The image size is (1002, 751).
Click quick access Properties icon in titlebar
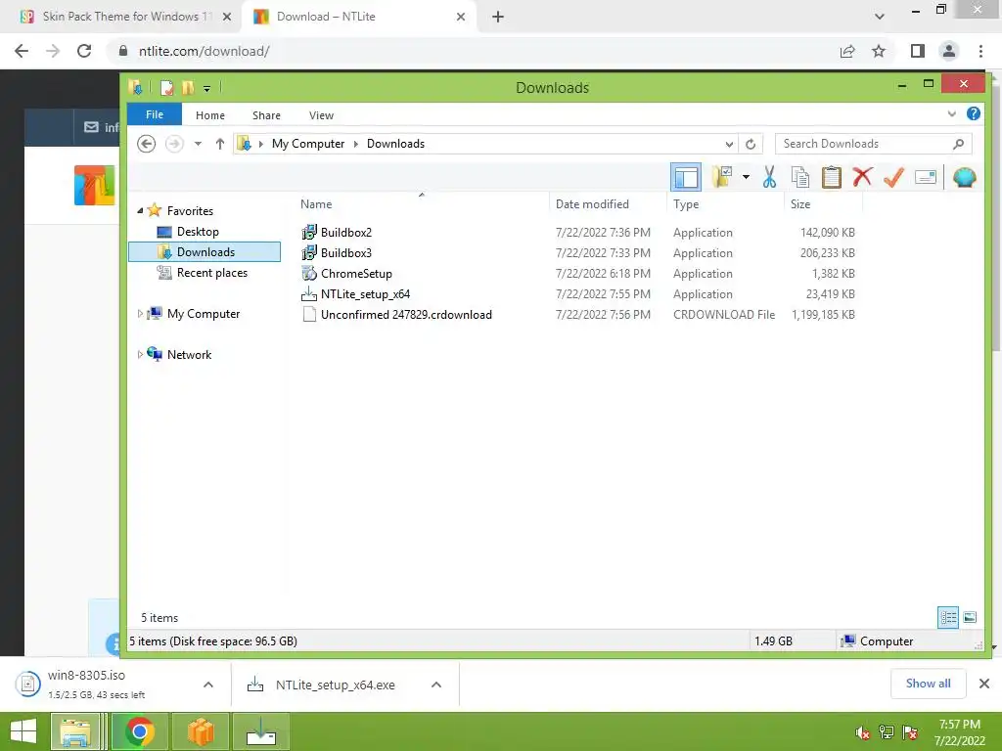pos(166,87)
